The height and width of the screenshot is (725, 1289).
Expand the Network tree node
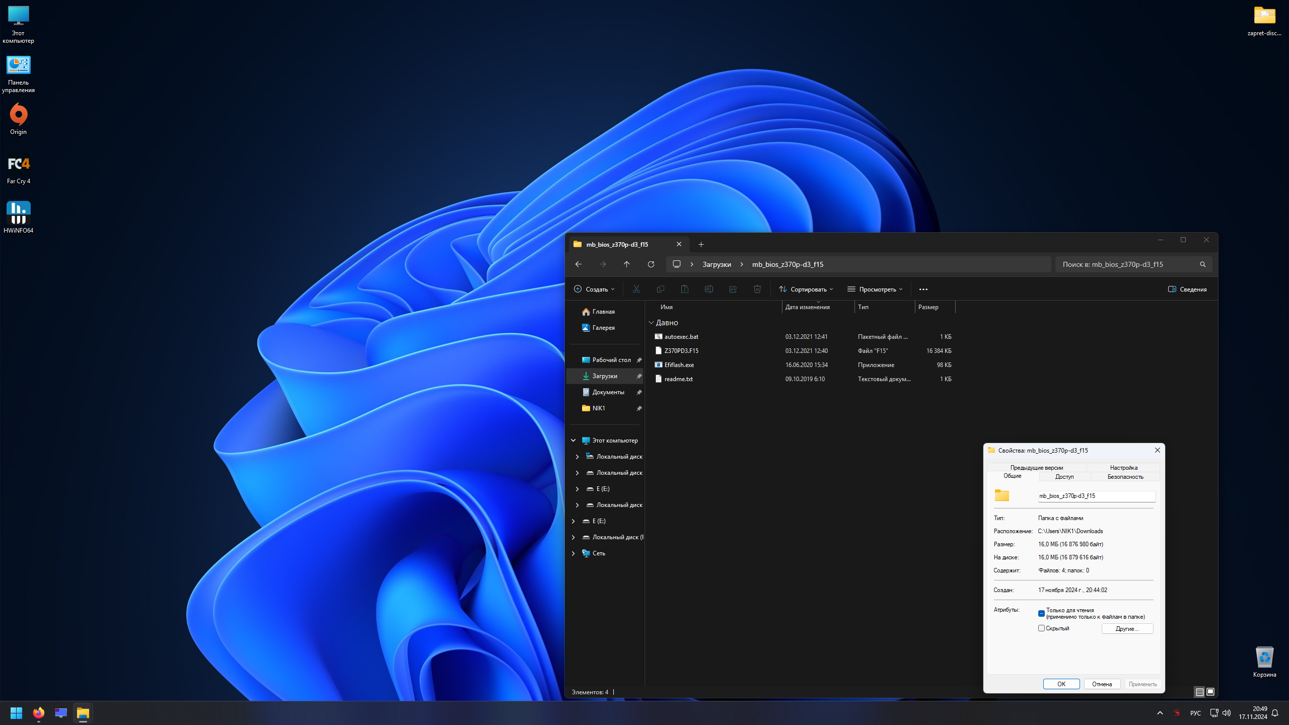pos(573,553)
